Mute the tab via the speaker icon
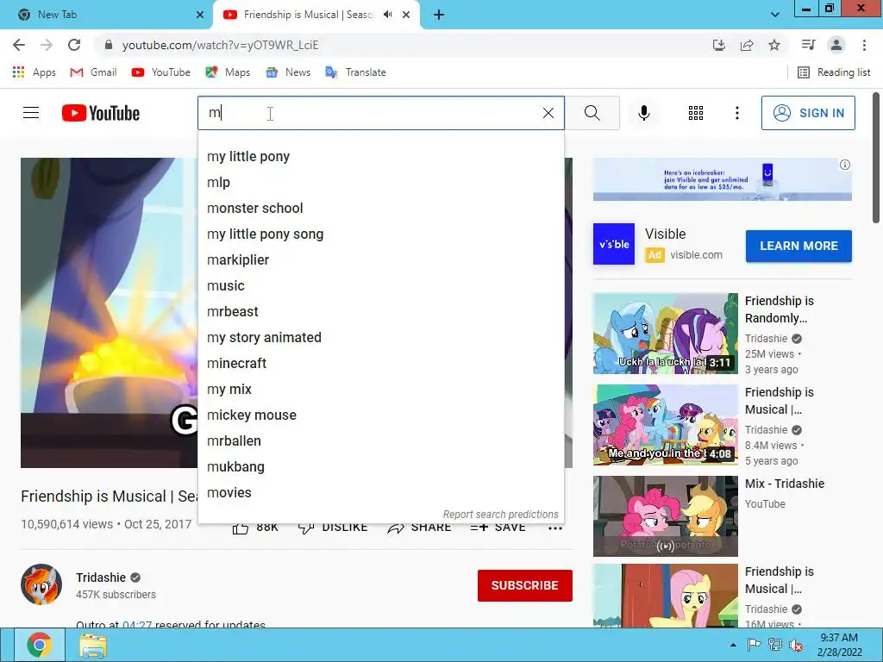Viewport: 883px width, 662px height. click(387, 15)
